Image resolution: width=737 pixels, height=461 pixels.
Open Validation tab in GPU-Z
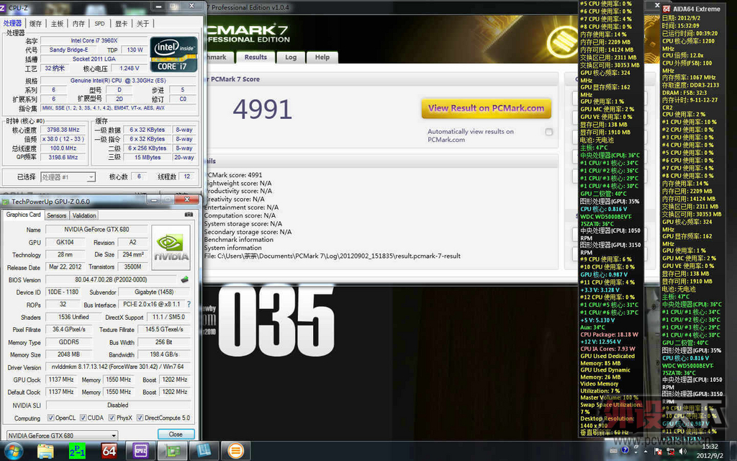pos(84,215)
